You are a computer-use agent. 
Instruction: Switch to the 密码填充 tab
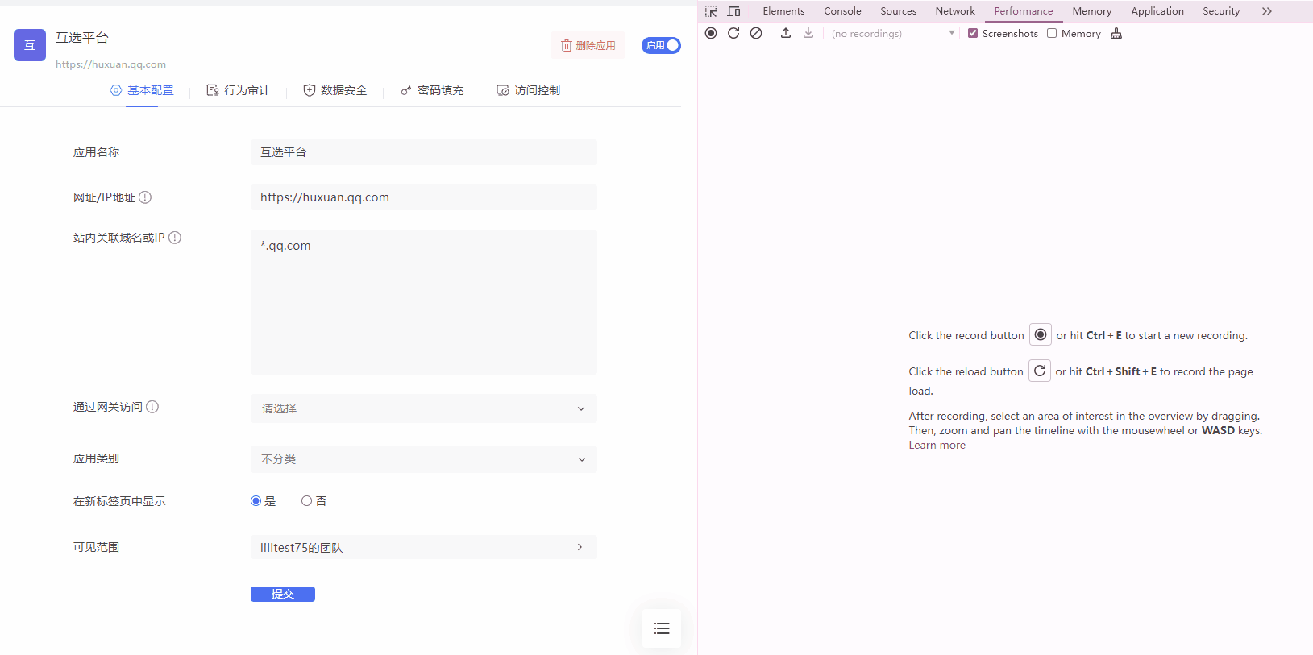point(432,90)
